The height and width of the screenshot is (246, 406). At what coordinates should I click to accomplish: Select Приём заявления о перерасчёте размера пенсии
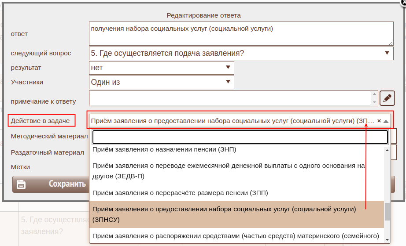tap(180, 192)
